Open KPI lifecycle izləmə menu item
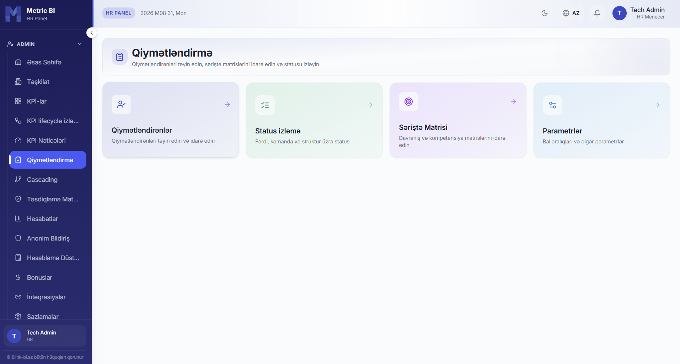680x364 pixels. coord(48,121)
